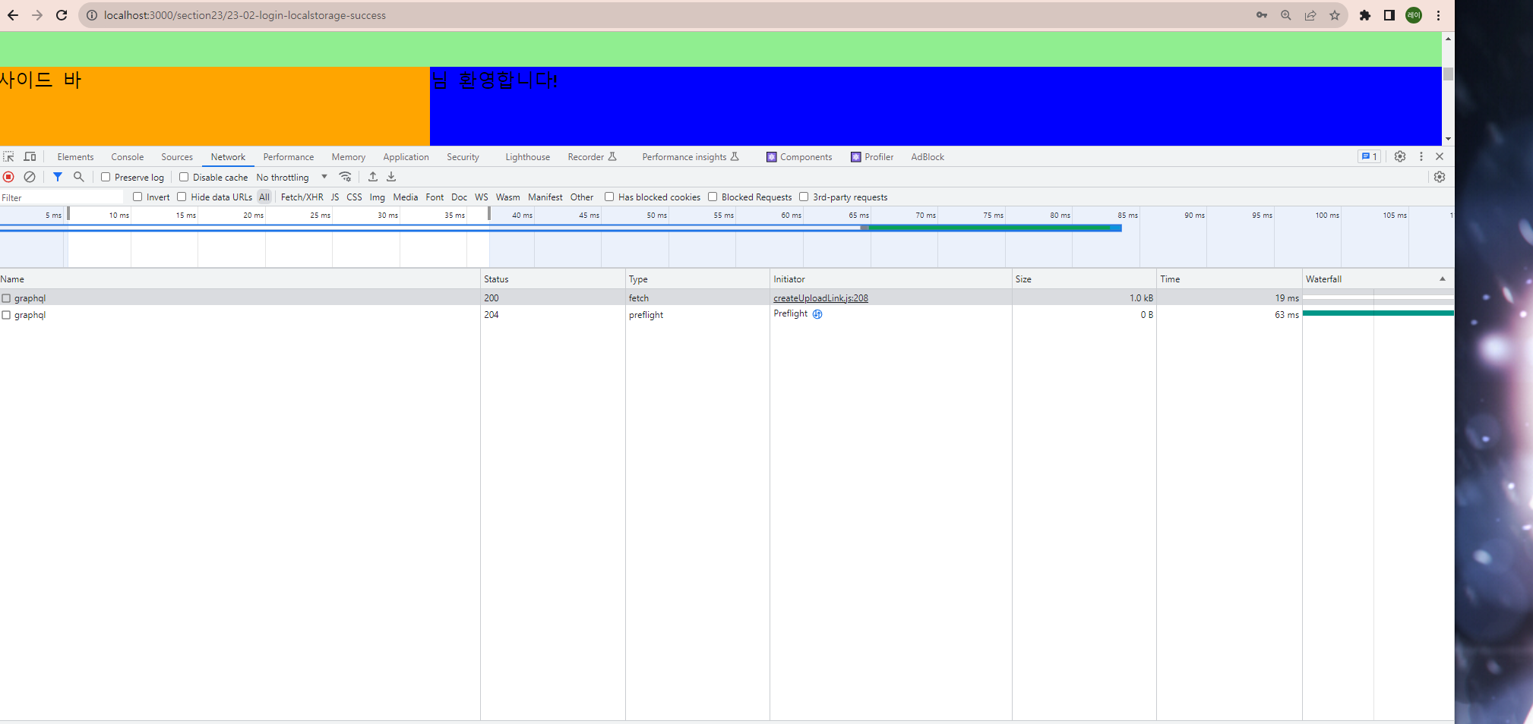Reload the page with the refresh icon
1533x724 pixels.
62,15
